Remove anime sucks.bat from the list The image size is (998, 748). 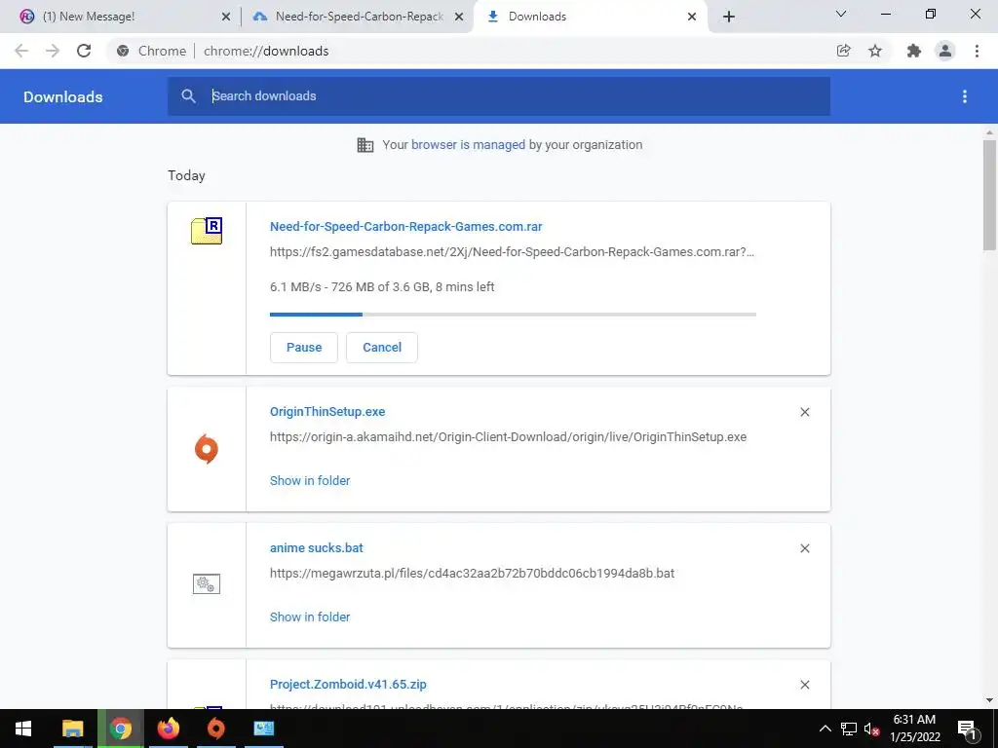804,548
